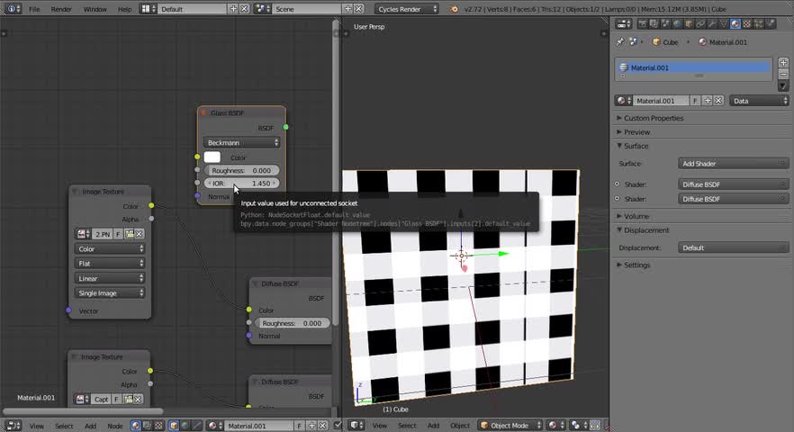Open node editor Add menu
The image size is (794, 432).
(91, 426)
